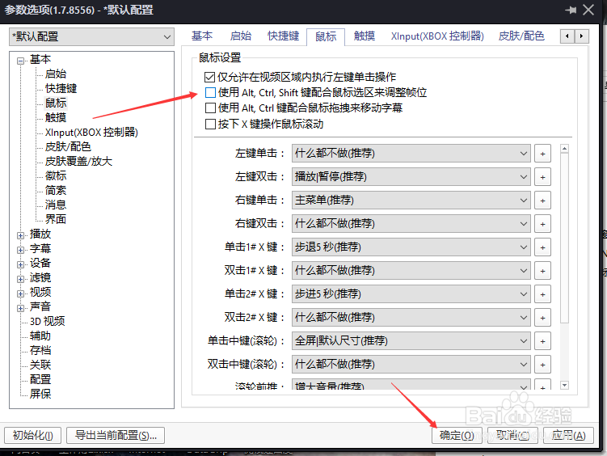
Task: Select 简索 in the settings tree
Action: coord(56,190)
